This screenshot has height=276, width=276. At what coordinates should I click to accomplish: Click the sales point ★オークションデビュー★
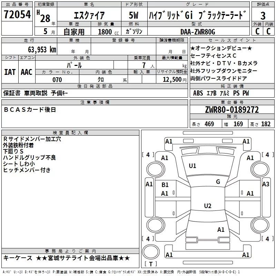(221, 48)
